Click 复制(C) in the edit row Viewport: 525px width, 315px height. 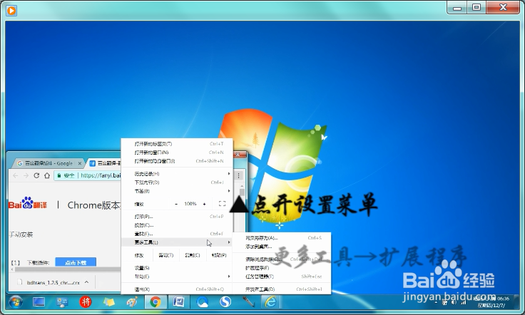192,255
